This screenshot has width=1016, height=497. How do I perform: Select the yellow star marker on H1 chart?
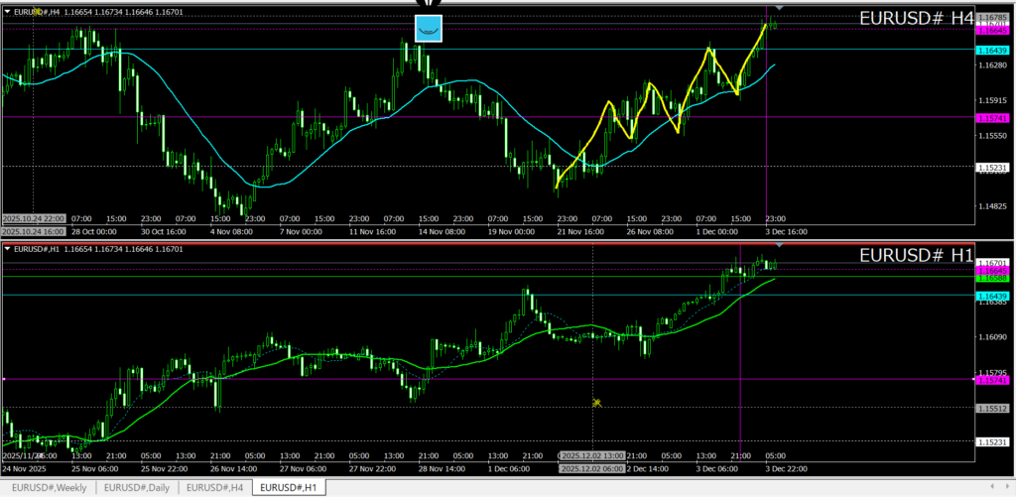597,402
